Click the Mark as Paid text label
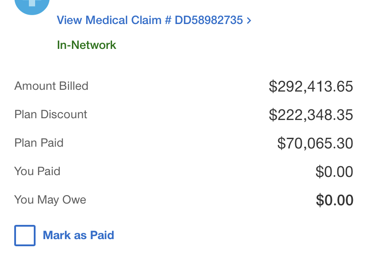The image size is (368, 260). click(78, 235)
